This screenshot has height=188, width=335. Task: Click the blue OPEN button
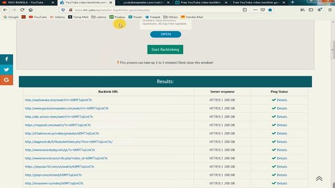pos(165,34)
